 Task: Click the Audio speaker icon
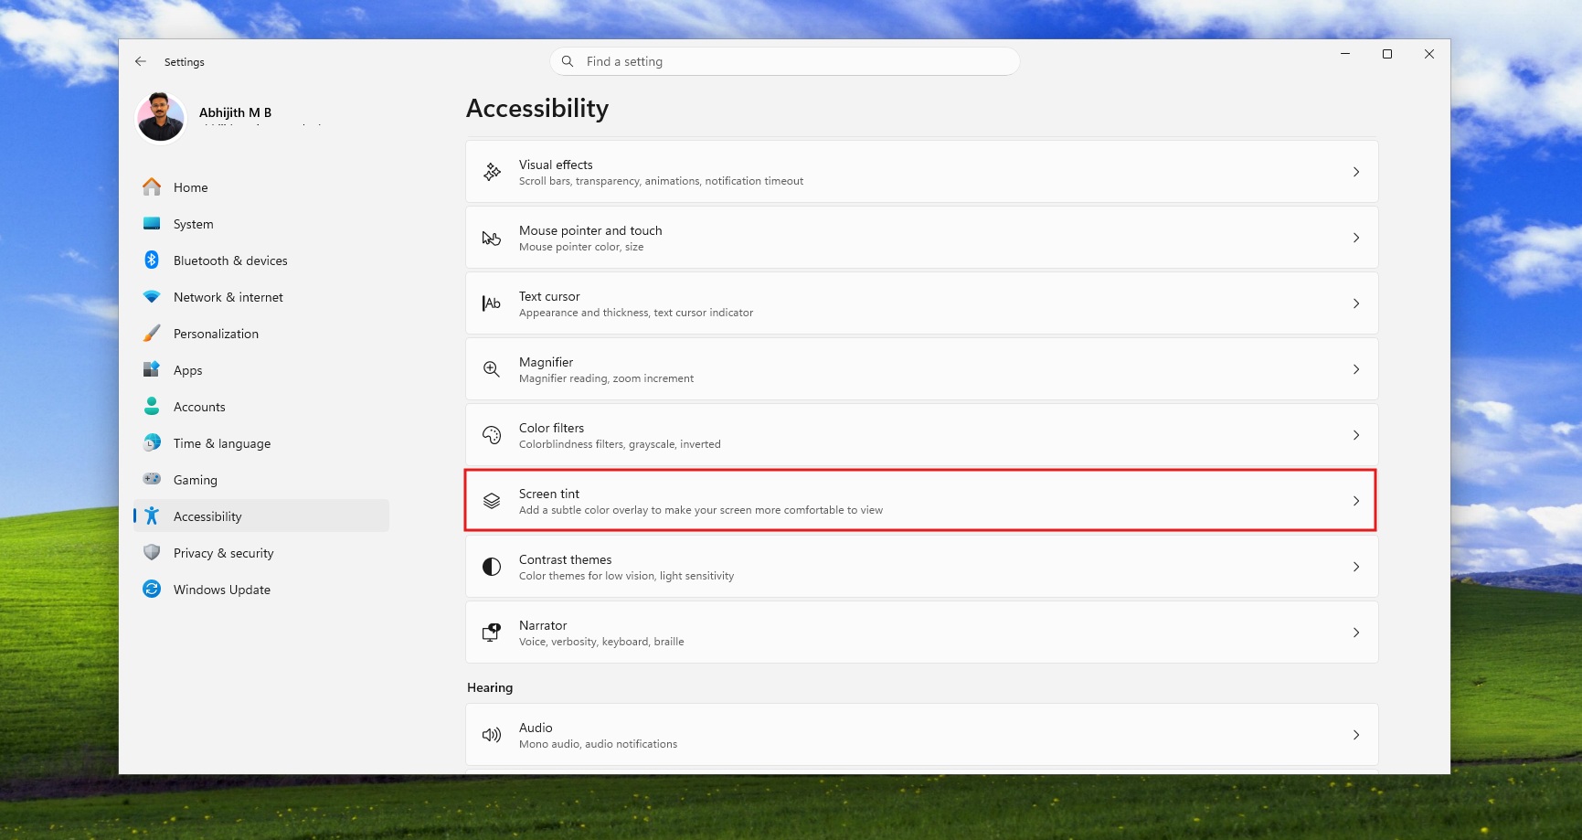[x=491, y=734]
